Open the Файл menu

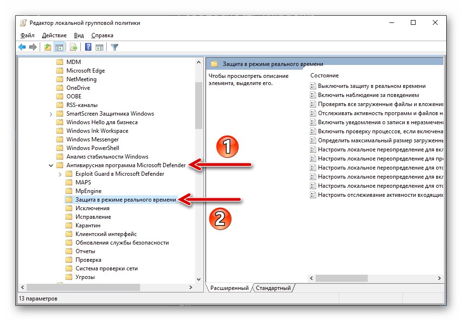pos(27,35)
